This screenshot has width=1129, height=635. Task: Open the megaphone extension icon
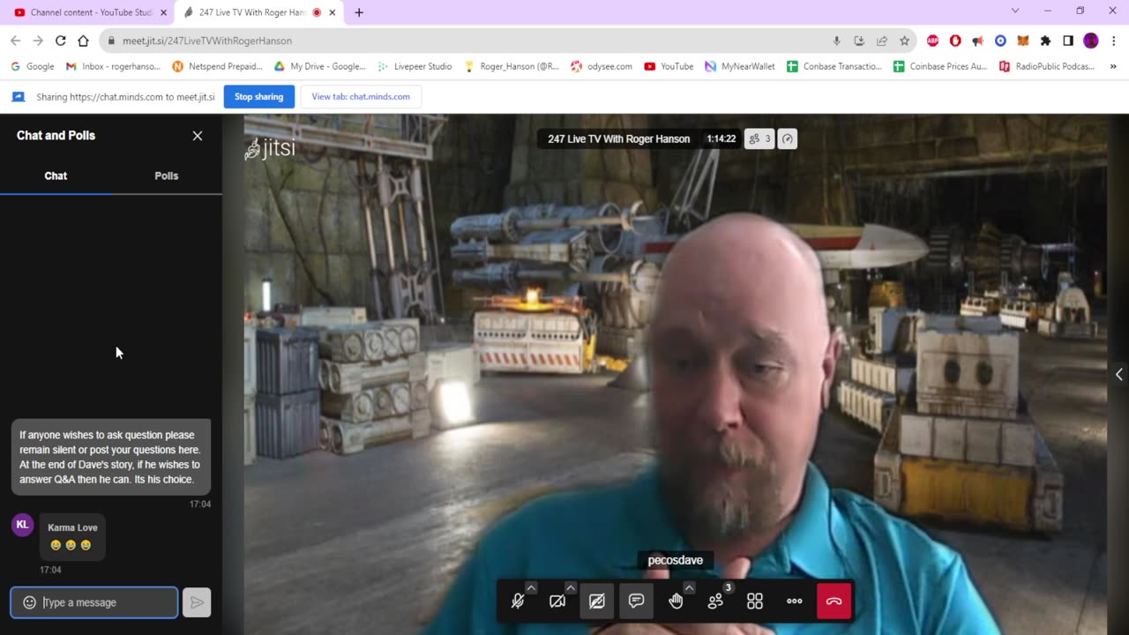(x=977, y=41)
